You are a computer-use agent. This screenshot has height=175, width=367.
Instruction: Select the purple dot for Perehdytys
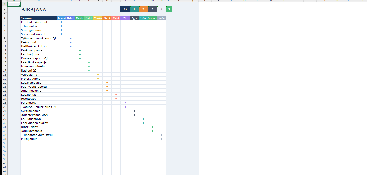click(125, 103)
